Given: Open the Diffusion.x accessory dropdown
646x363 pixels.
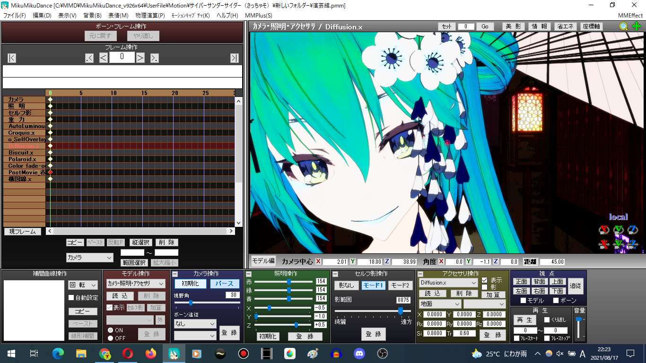Looking at the screenshot, I should 448,283.
